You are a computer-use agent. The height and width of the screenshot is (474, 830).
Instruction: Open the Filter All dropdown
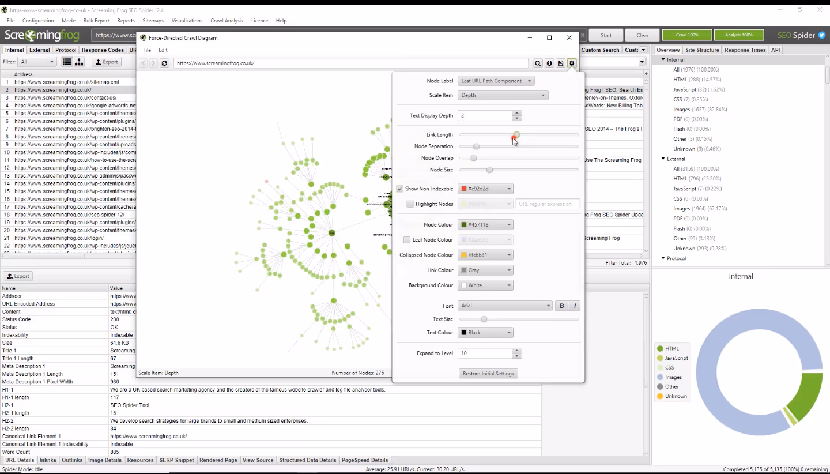37,62
